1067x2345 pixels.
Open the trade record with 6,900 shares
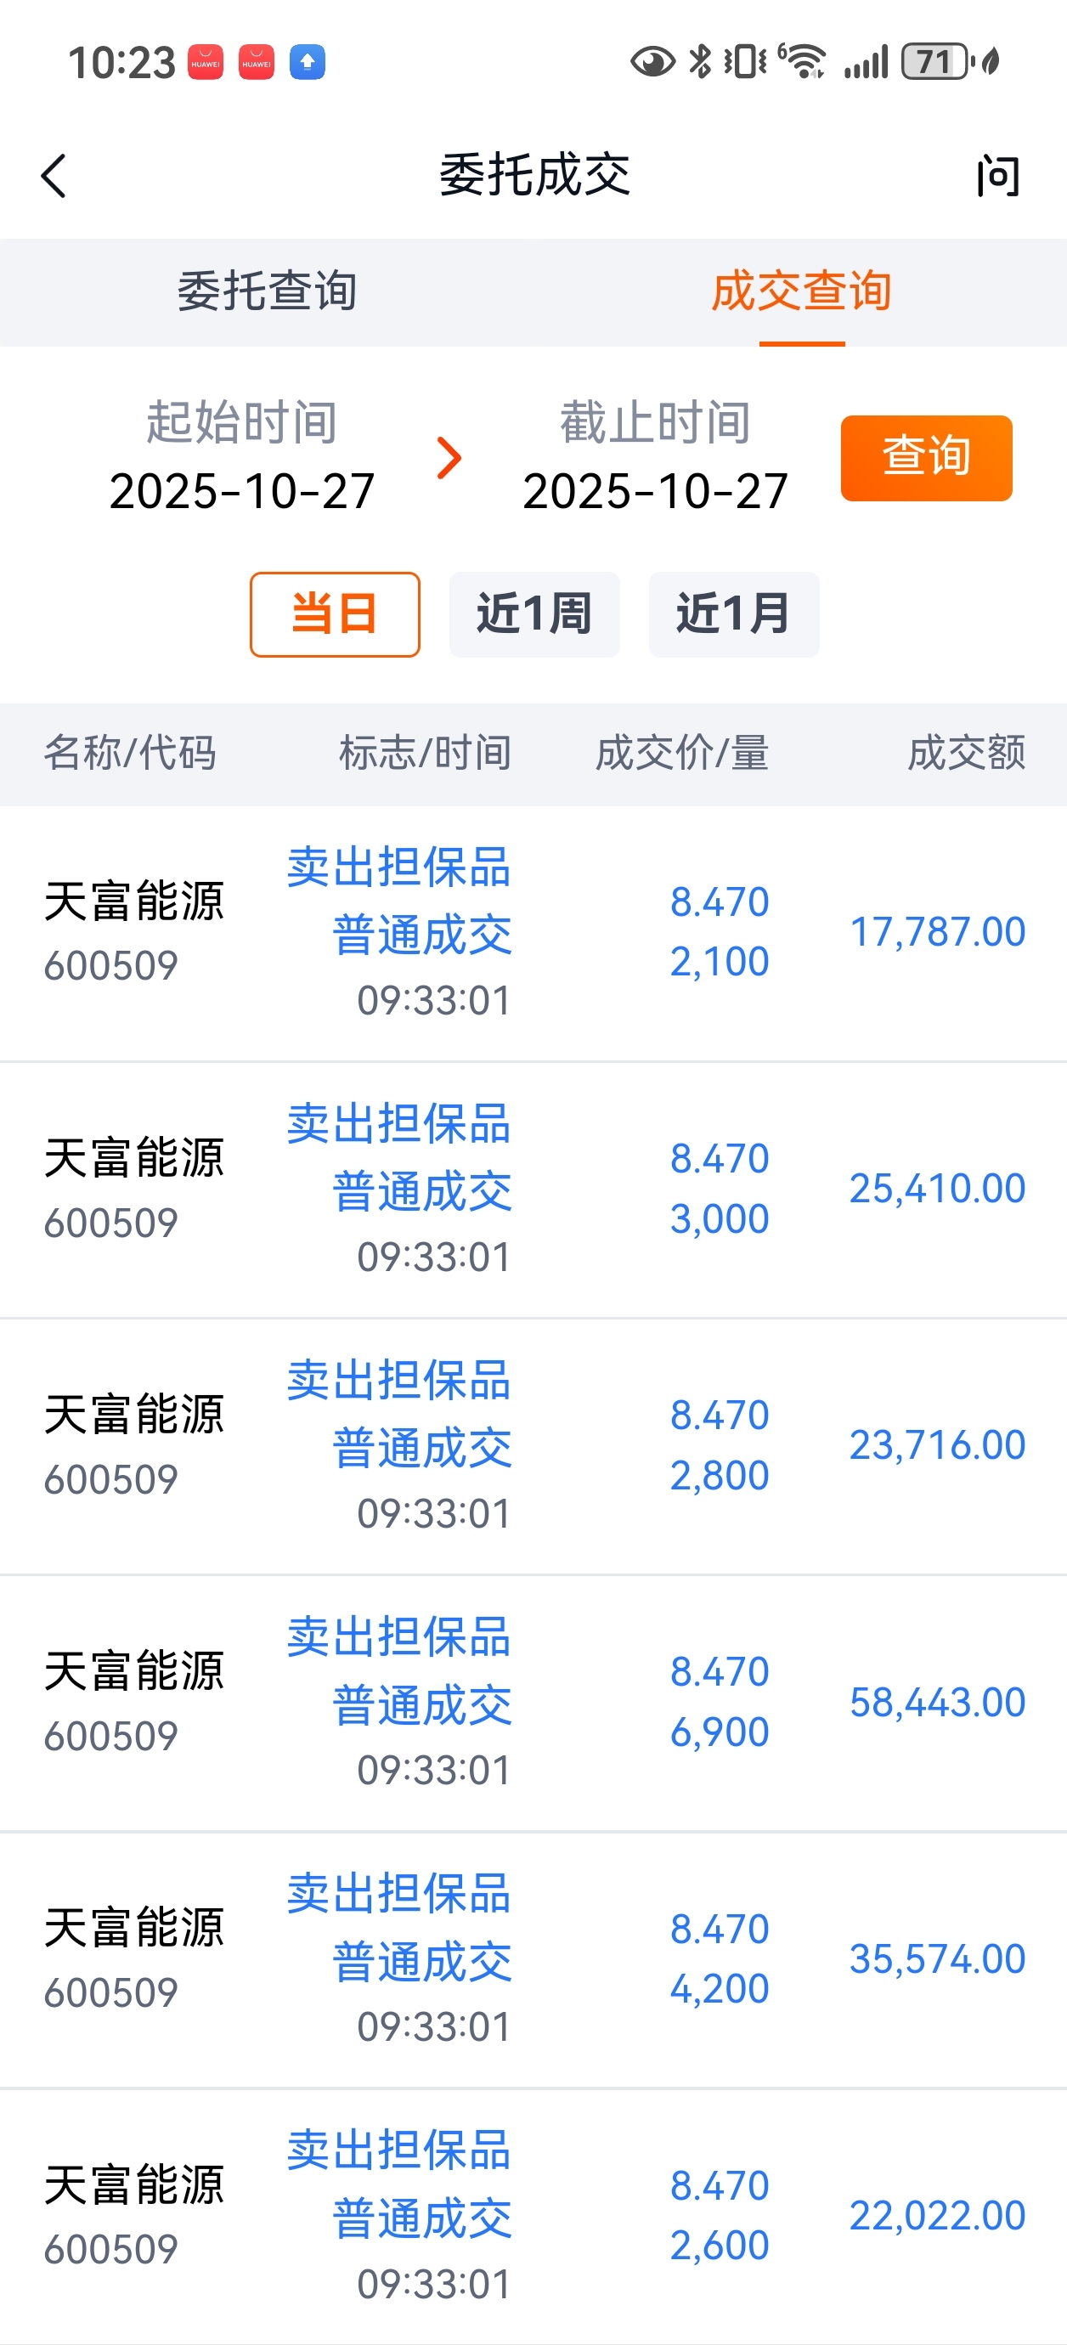pos(533,1703)
